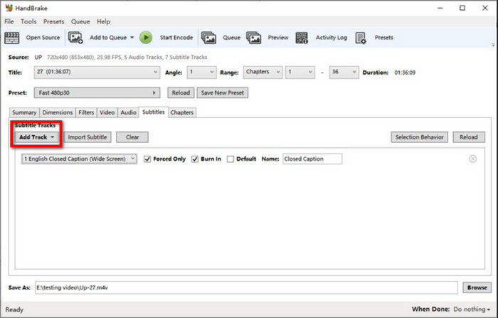This screenshot has width=498, height=318.
Task: Open the Range Chapters dropdown
Action: [263, 72]
